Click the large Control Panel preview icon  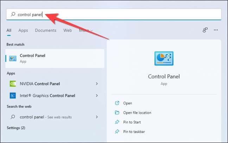click(x=164, y=58)
